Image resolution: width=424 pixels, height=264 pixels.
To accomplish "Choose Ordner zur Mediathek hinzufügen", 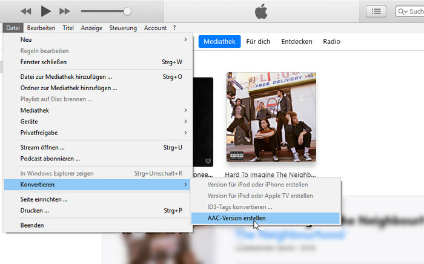I will (x=98, y=88).
